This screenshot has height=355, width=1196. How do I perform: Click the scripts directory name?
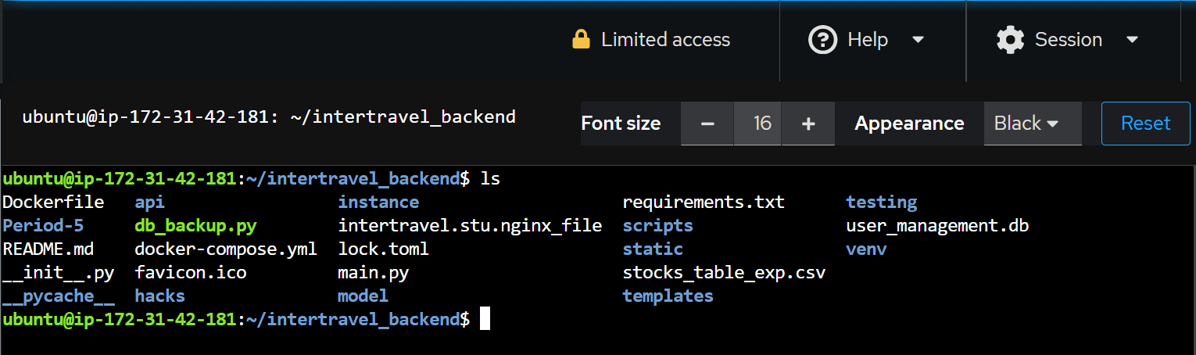point(657,226)
